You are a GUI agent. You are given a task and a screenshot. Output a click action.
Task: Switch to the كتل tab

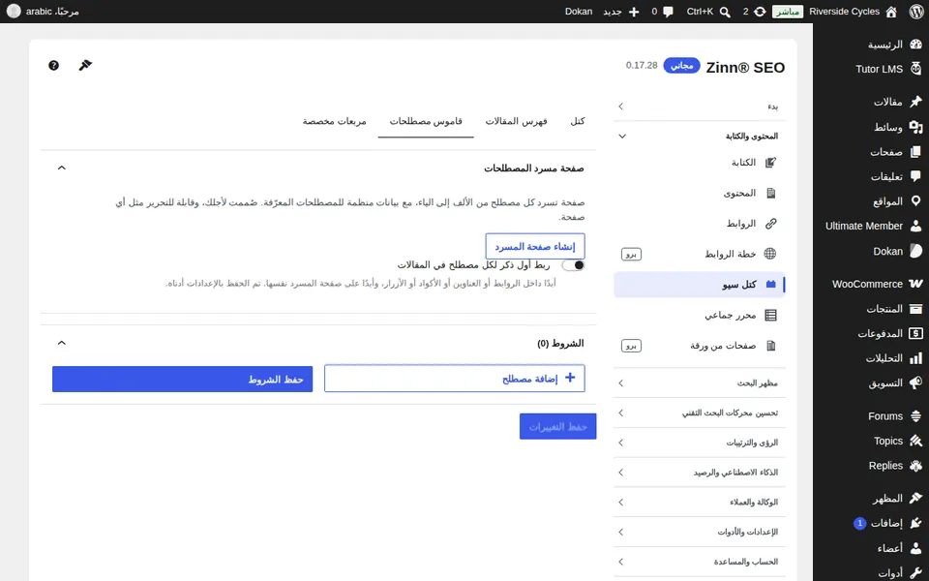(578, 121)
